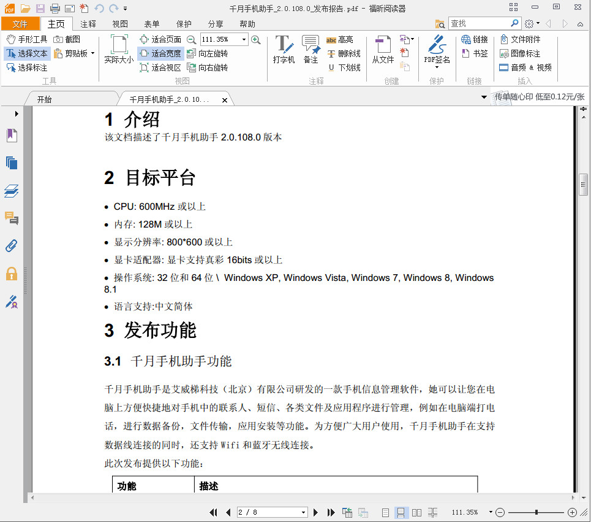Insert an 图像标注 image annotation
591x522 pixels.
tap(520, 53)
